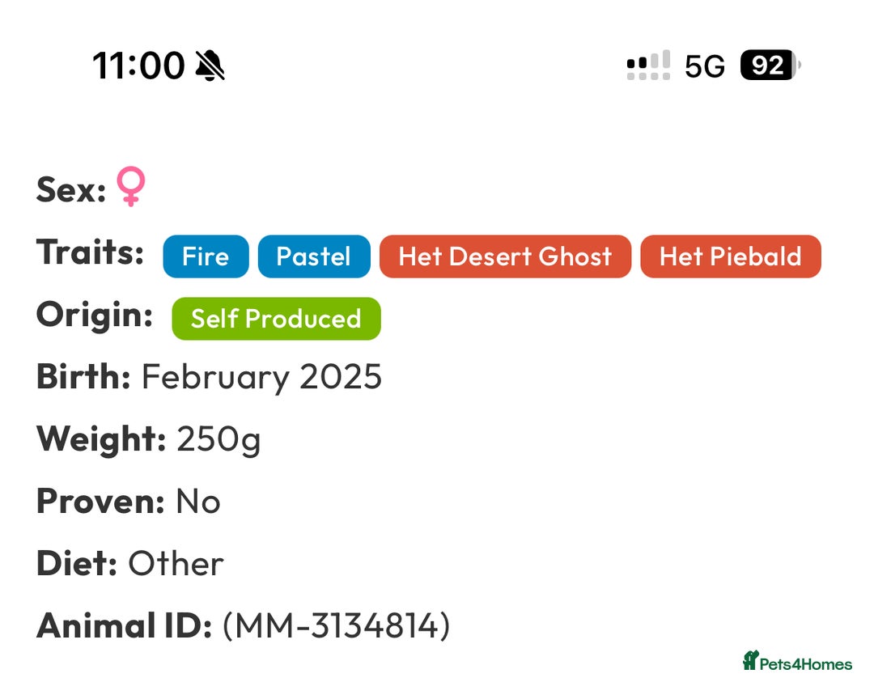Viewport: 874px width, 682px height.
Task: Select the Pastel trait tag
Action: (314, 256)
